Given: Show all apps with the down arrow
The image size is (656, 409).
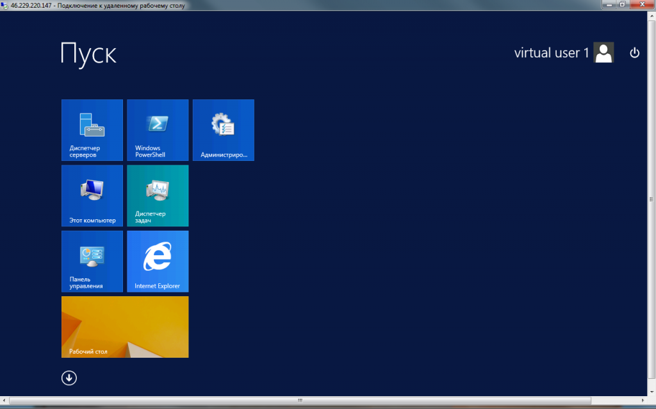Looking at the screenshot, I should (69, 378).
